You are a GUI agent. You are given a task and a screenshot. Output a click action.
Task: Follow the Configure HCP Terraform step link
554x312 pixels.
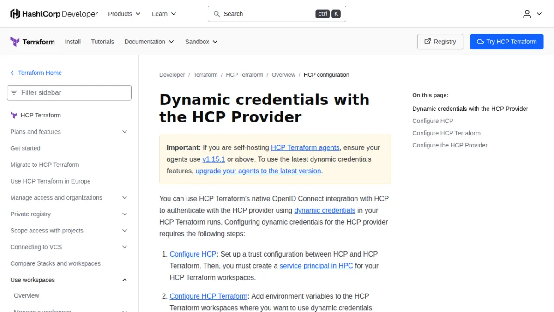[209, 296]
